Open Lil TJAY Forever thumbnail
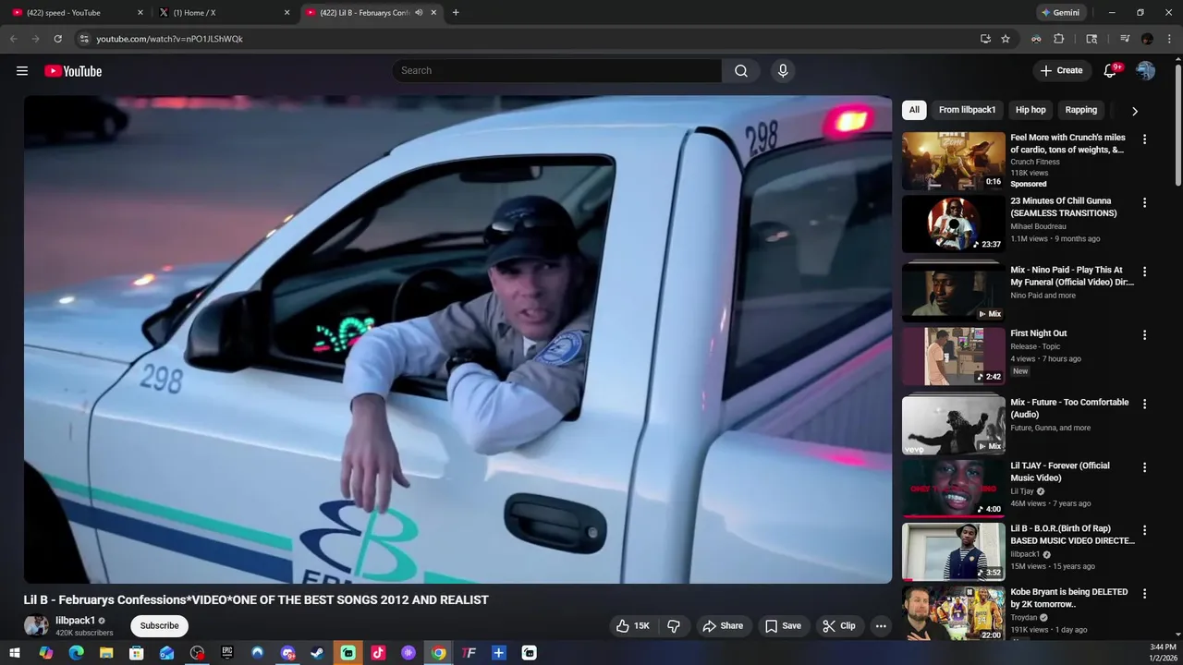The height and width of the screenshot is (665, 1183). click(x=954, y=489)
